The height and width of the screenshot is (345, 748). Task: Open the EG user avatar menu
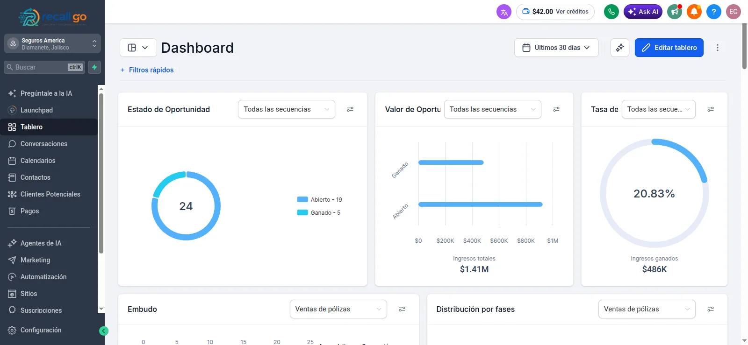coord(734,12)
